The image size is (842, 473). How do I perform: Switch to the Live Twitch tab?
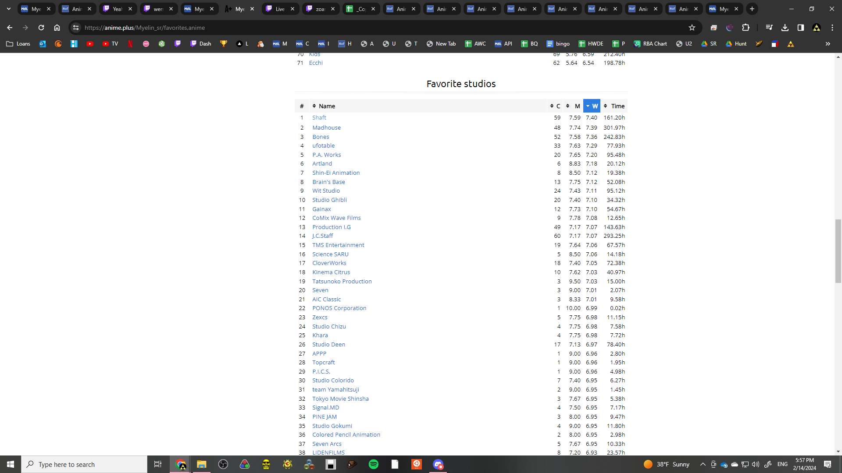pyautogui.click(x=280, y=9)
